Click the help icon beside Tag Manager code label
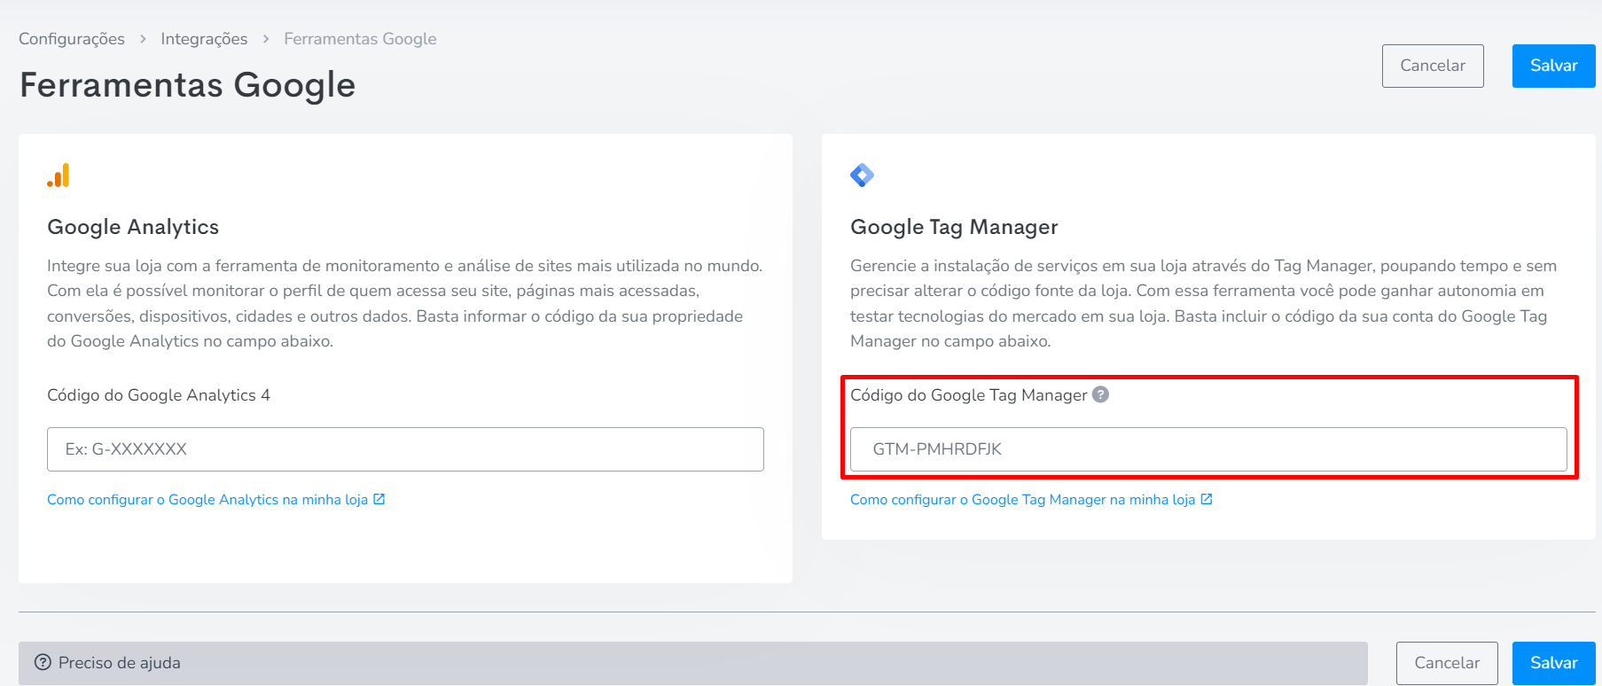Screen dimensions: 1602x686 click(x=1100, y=394)
